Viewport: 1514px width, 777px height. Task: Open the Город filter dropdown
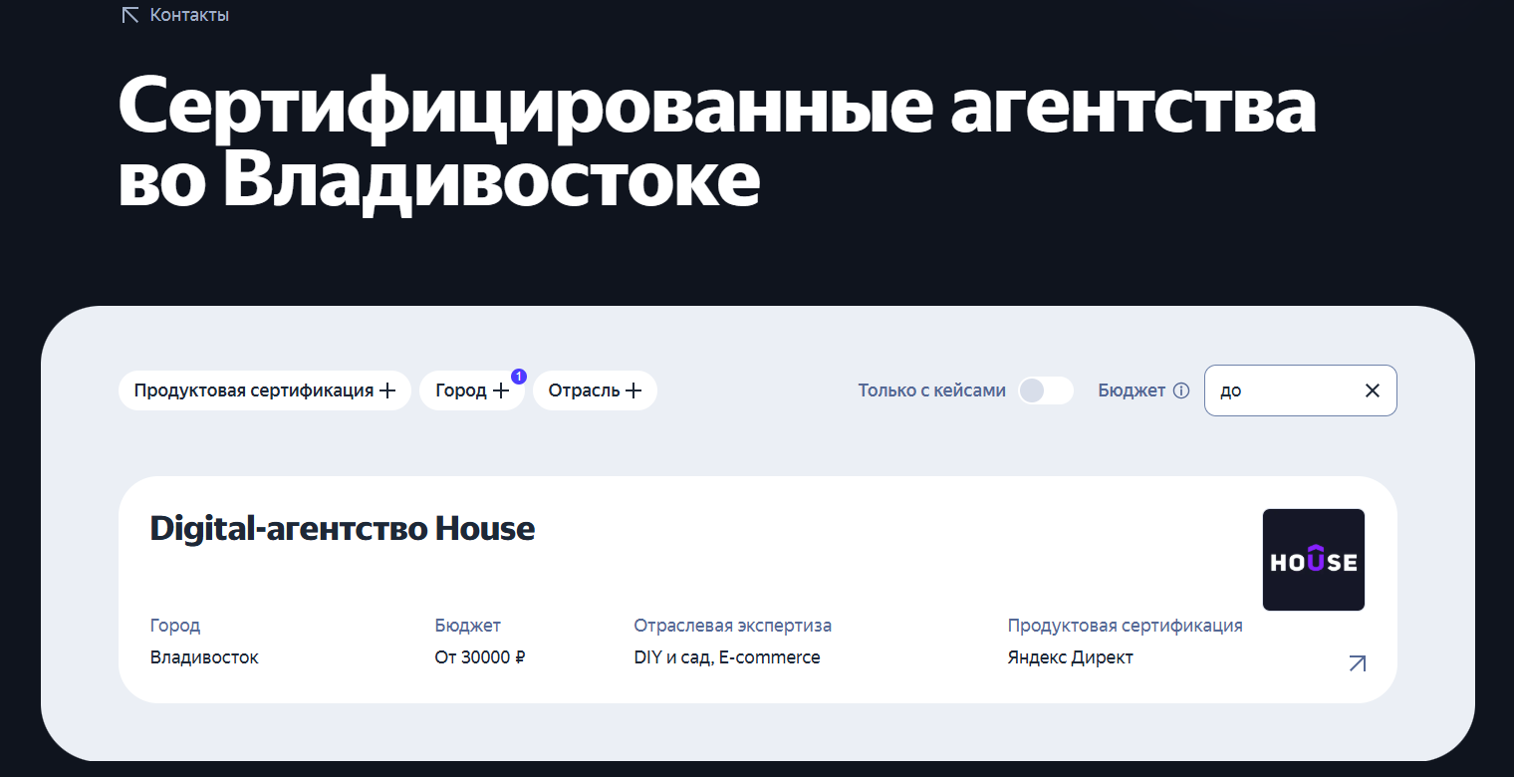[x=472, y=390]
